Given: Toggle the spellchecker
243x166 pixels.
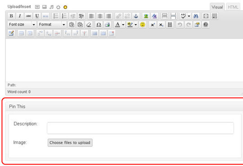Looking at the screenshot, I should coord(183,16).
